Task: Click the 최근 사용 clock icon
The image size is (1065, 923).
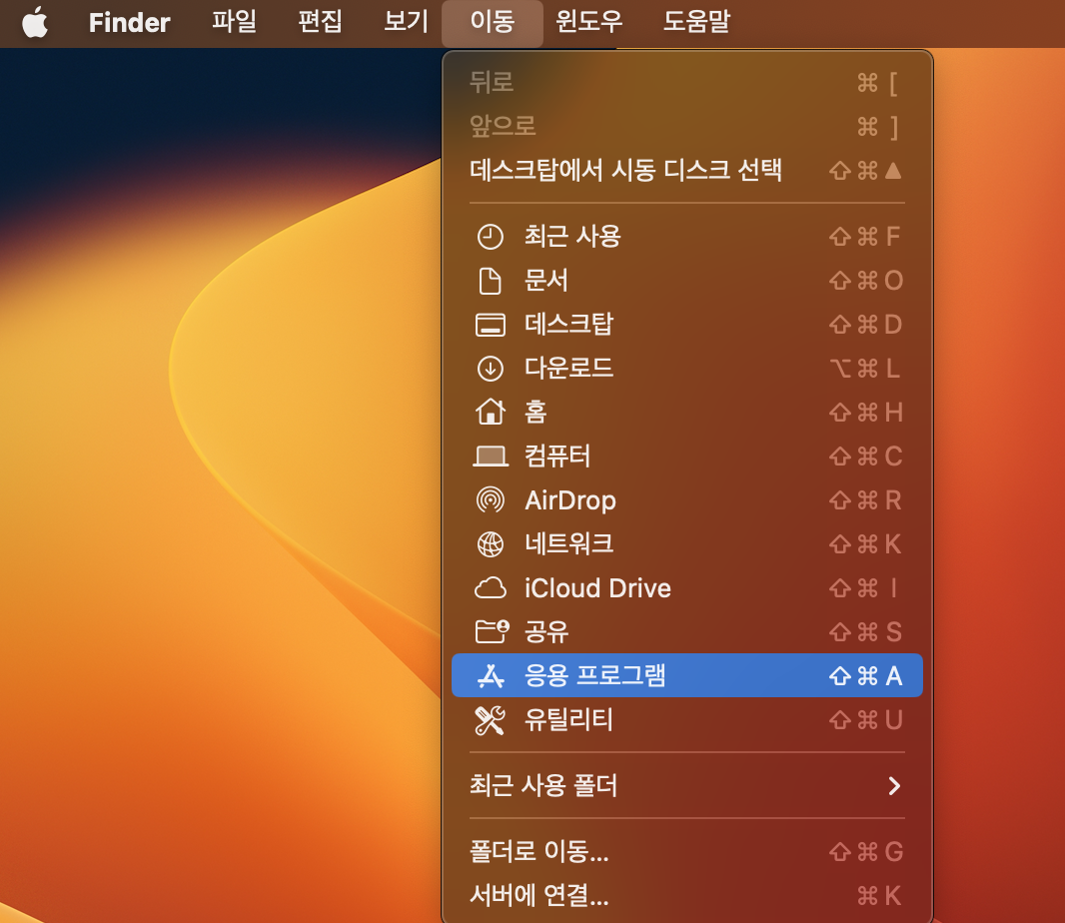Action: click(x=491, y=236)
